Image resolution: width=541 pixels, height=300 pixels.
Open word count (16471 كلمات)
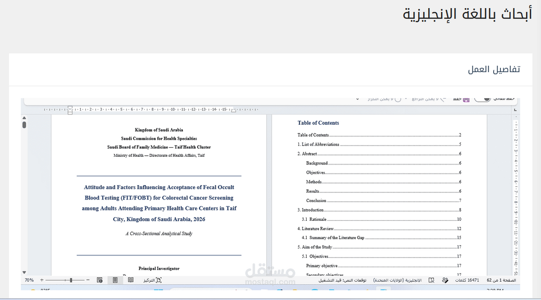click(x=467, y=280)
